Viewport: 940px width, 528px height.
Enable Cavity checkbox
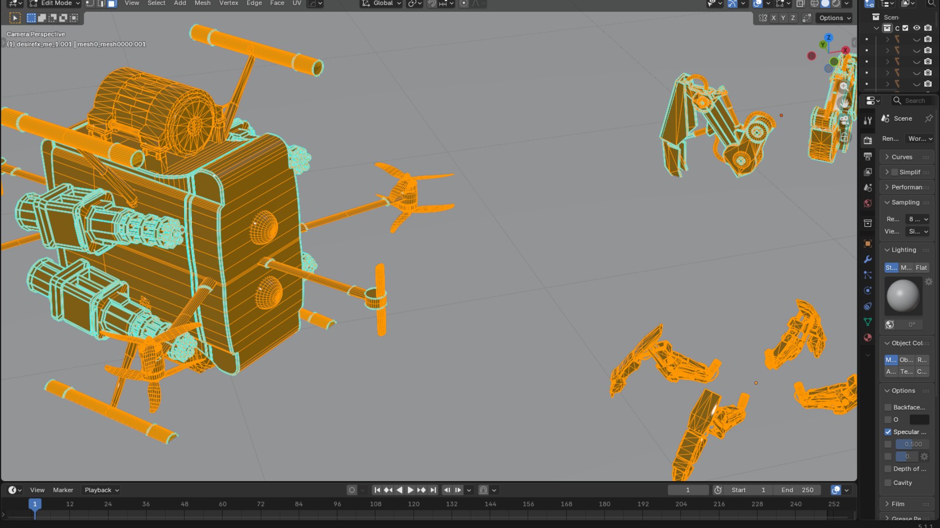click(888, 483)
